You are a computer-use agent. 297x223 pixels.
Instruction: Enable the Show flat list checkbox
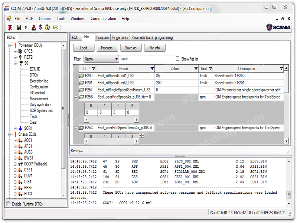tap(177, 59)
